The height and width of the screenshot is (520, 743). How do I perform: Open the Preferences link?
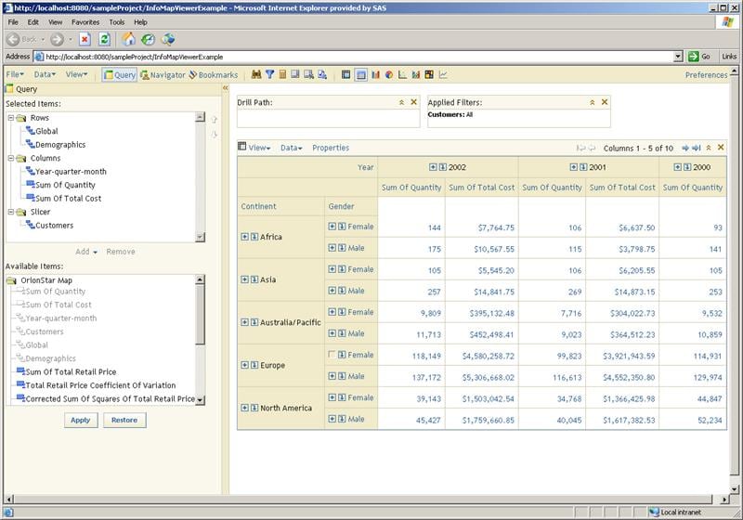(x=706, y=75)
